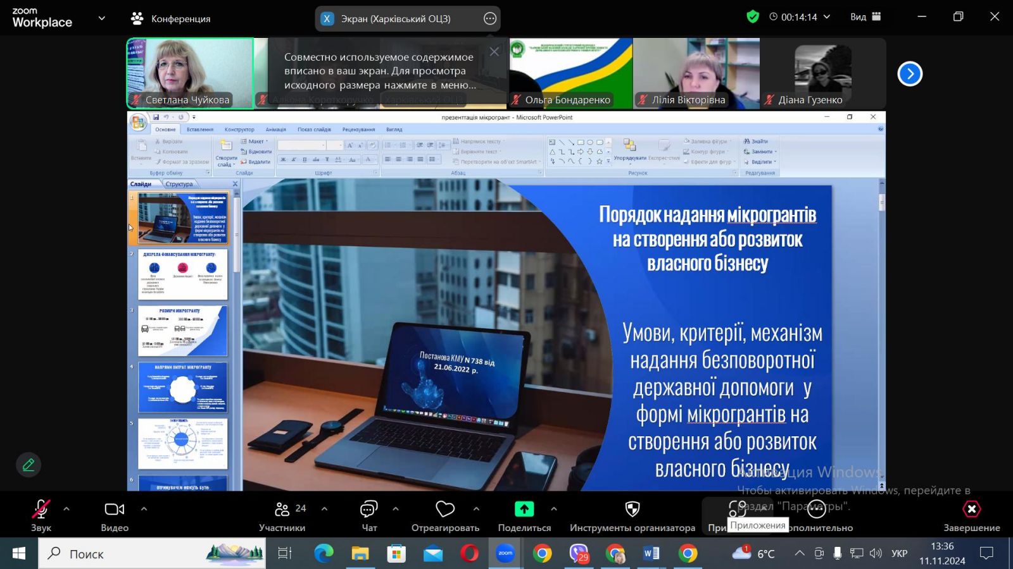The height and width of the screenshot is (569, 1013).
Task: Select Светлана Чуйкова video thumbnail
Action: (190, 73)
